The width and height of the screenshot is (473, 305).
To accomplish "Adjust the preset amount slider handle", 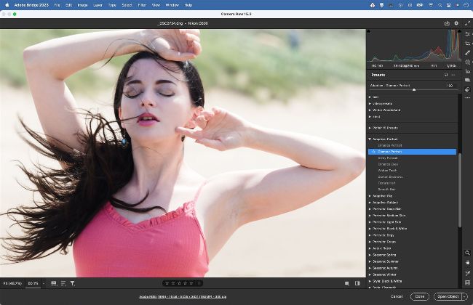I will tap(414, 89).
